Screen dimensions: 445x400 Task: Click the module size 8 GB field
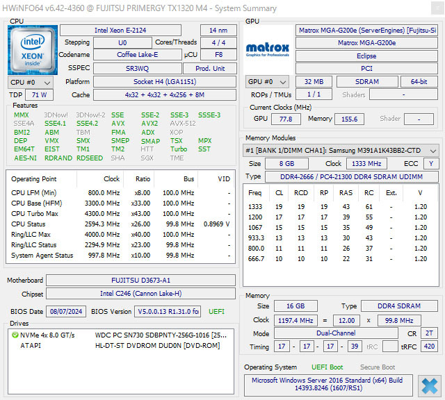286,164
